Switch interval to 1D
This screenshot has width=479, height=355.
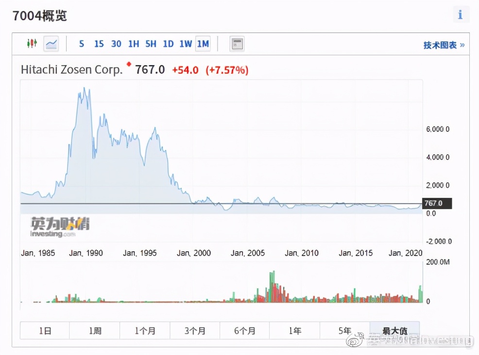coord(168,44)
